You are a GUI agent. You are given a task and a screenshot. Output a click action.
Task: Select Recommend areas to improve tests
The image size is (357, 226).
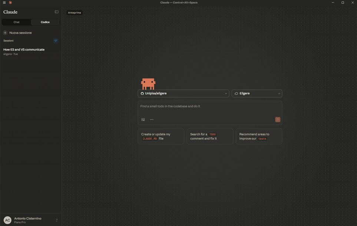point(259,137)
